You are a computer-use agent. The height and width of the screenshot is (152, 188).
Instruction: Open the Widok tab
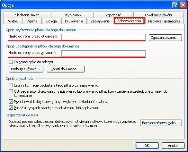[x=13, y=21]
